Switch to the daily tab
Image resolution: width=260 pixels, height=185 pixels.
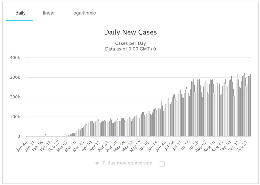(x=20, y=13)
